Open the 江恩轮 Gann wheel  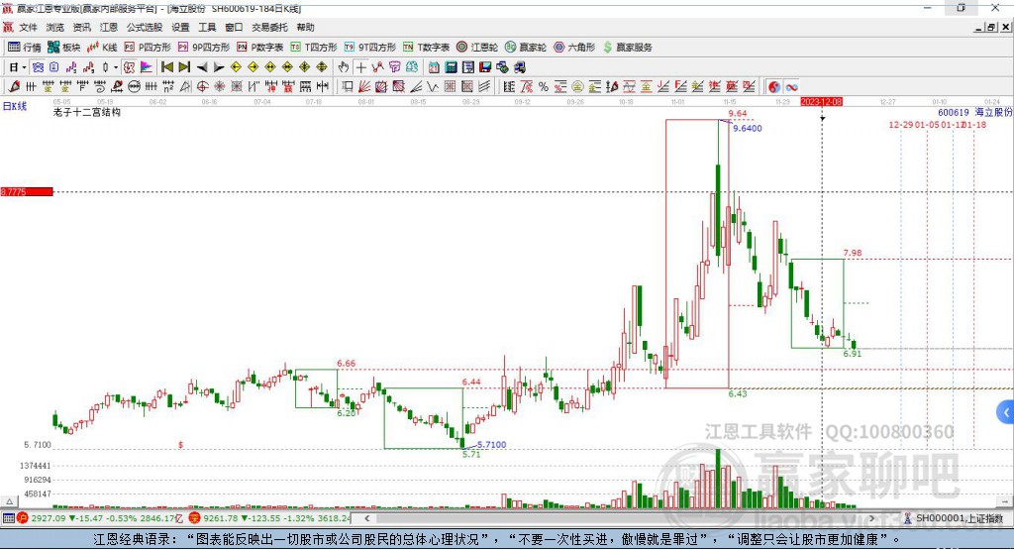(x=477, y=48)
